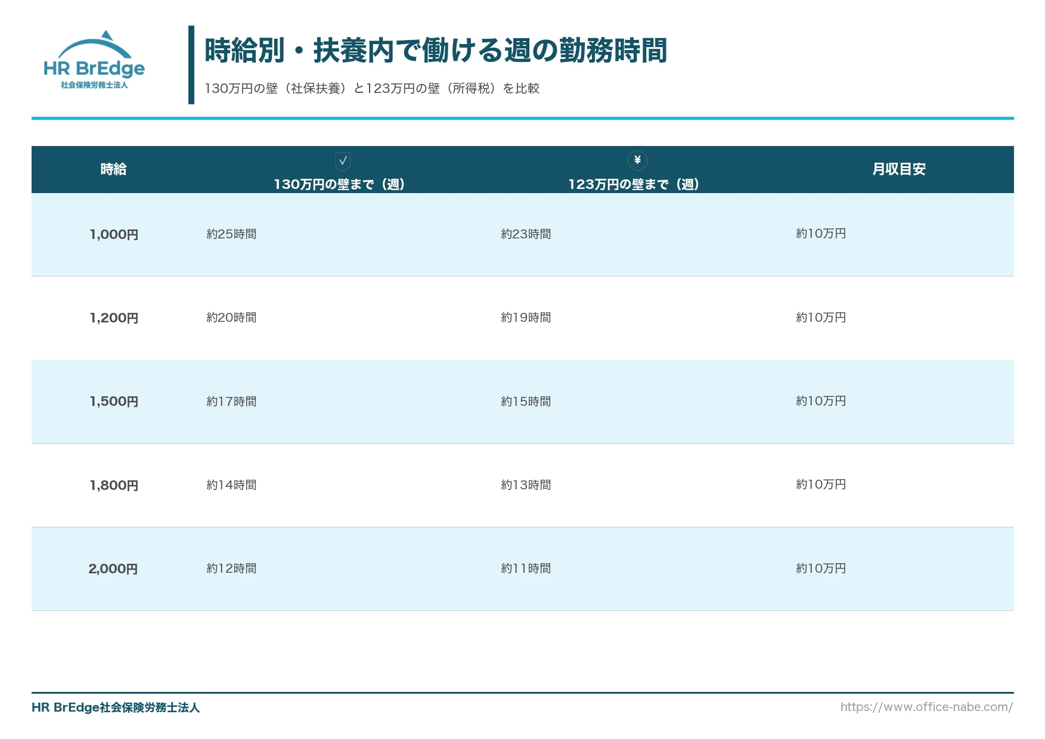Click the 約14時間 cell

(x=231, y=485)
